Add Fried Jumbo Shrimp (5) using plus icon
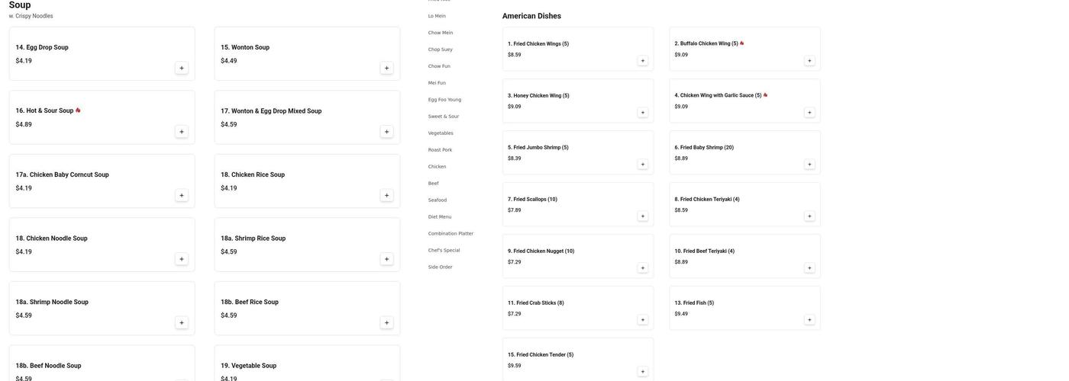This screenshot has height=381, width=1069. coord(642,164)
